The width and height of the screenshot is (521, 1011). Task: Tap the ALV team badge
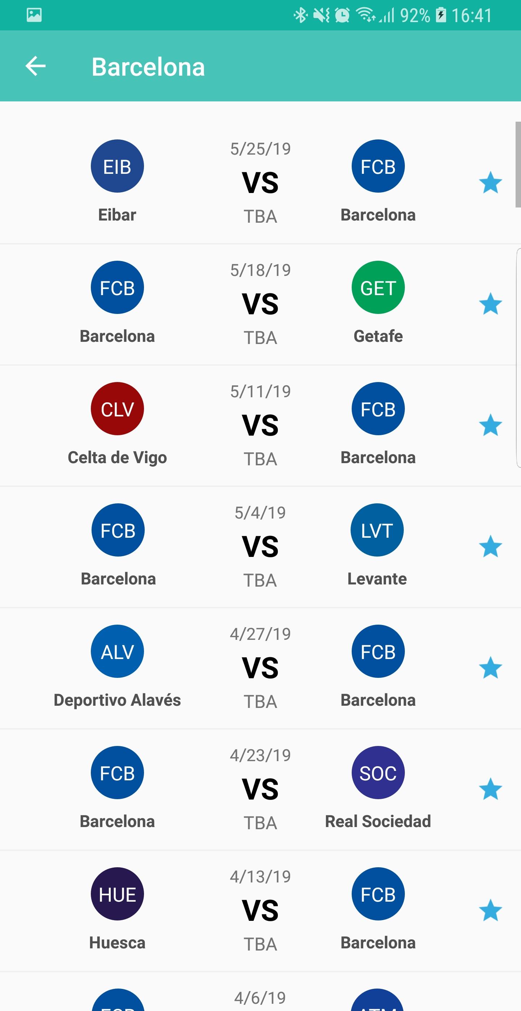(117, 651)
